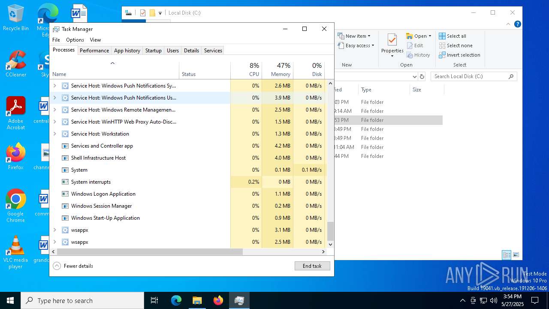Switch to the Performance tab

click(94, 51)
